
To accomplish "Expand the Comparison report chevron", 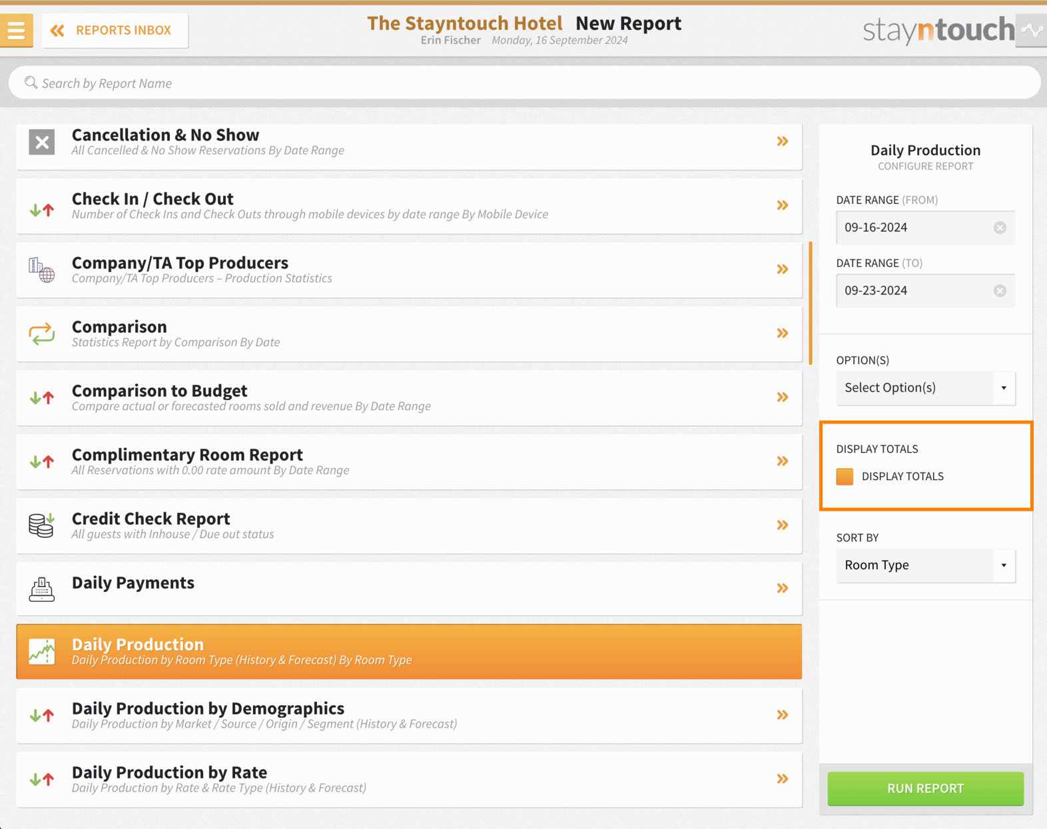I will (x=783, y=334).
